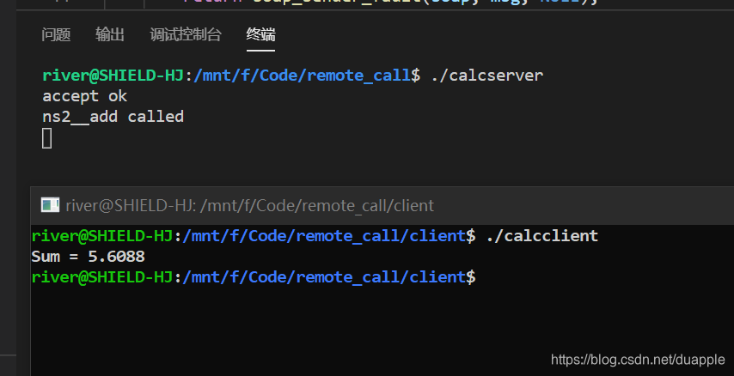Click the last prompt line in client terminal
This screenshot has width=734, height=376.
(x=254, y=277)
